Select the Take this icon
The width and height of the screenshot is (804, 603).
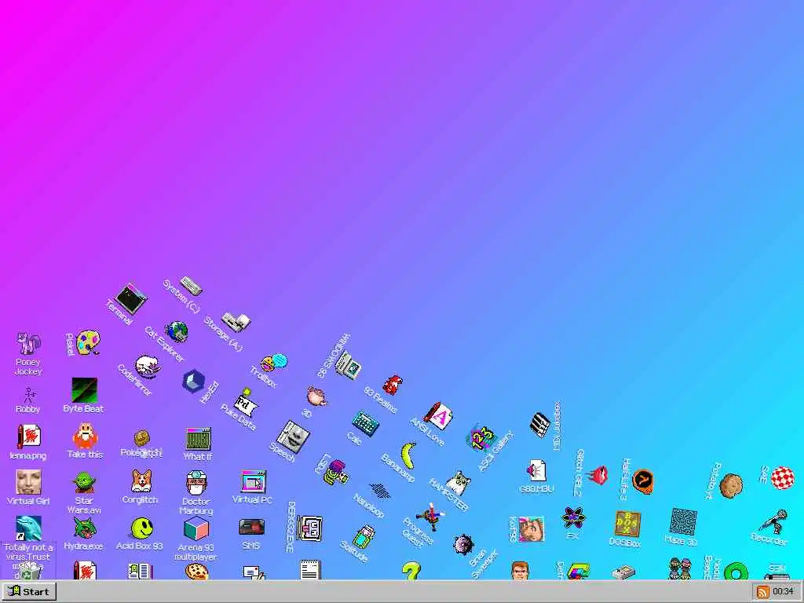click(x=85, y=436)
